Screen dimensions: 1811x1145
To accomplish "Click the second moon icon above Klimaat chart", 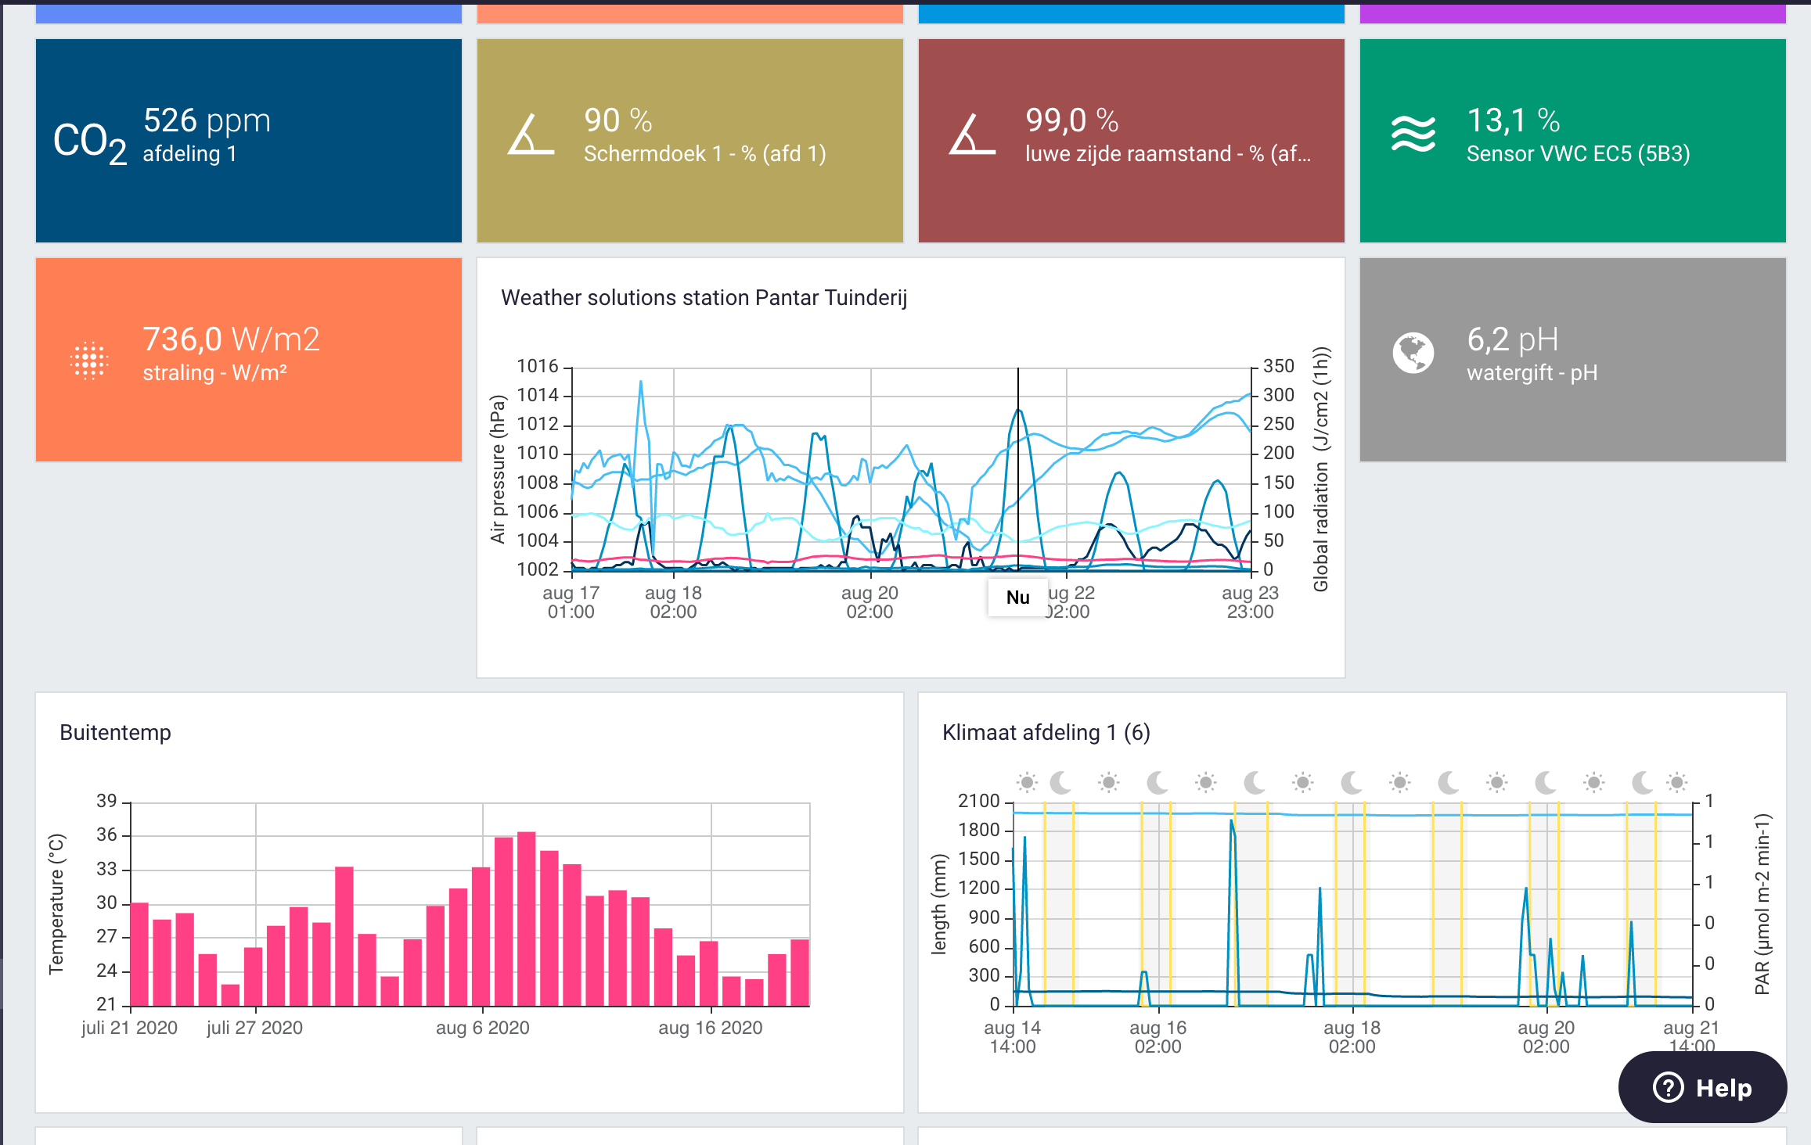I will point(1158,782).
